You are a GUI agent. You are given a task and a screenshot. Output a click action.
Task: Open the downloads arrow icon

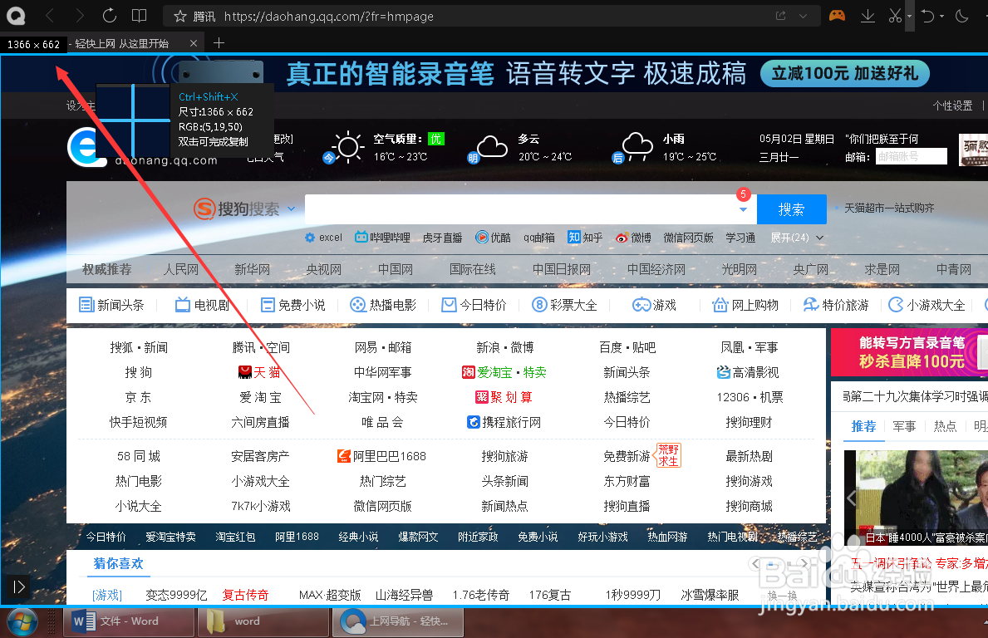[868, 16]
